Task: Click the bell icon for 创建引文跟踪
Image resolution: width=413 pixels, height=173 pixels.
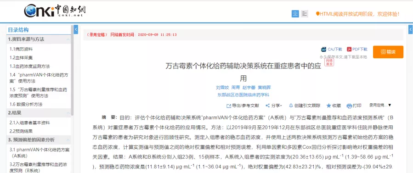Action: pos(291,106)
